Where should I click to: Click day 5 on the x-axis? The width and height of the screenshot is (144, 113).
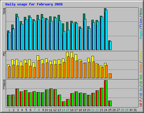26,110
